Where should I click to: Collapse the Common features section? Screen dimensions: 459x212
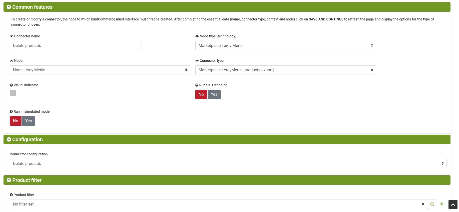[x=9, y=7]
